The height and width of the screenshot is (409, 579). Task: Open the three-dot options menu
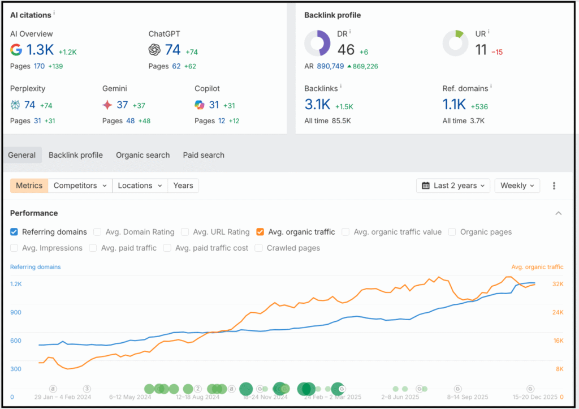pos(554,186)
